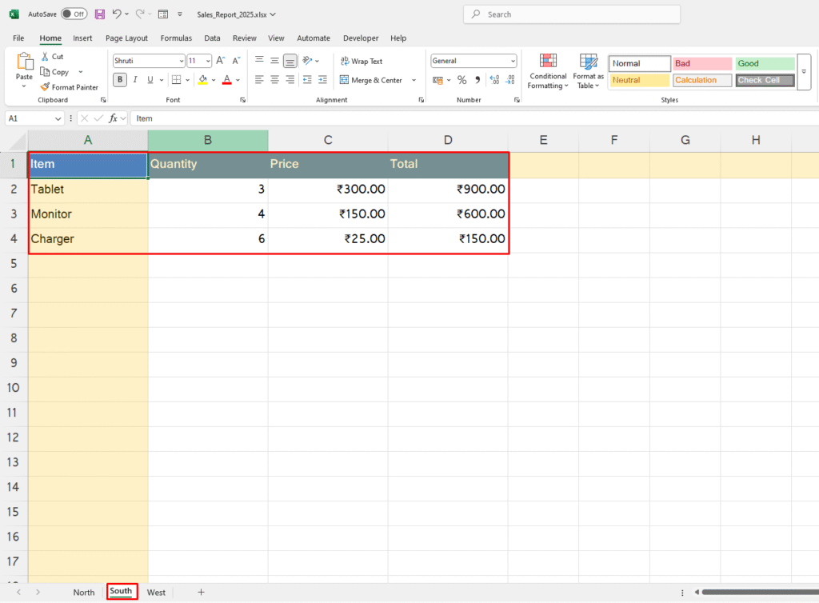Click in the Search box
Image resolution: width=819 pixels, height=603 pixels.
(572, 14)
